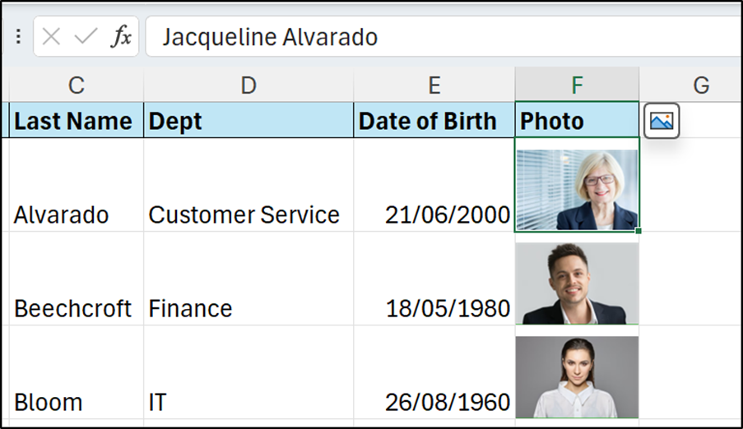This screenshot has width=743, height=429.
Task: Click the formula bar text Jacqueline Alvarado
Action: coord(270,37)
